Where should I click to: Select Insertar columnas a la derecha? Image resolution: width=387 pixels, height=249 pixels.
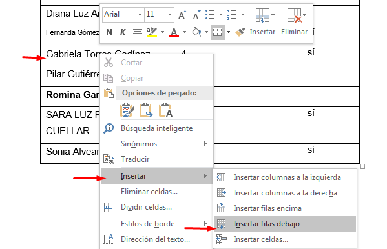(285, 193)
